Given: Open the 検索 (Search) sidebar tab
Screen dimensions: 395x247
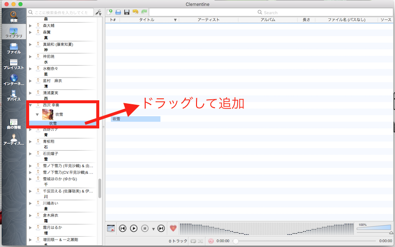Looking at the screenshot, I should (x=13, y=16).
